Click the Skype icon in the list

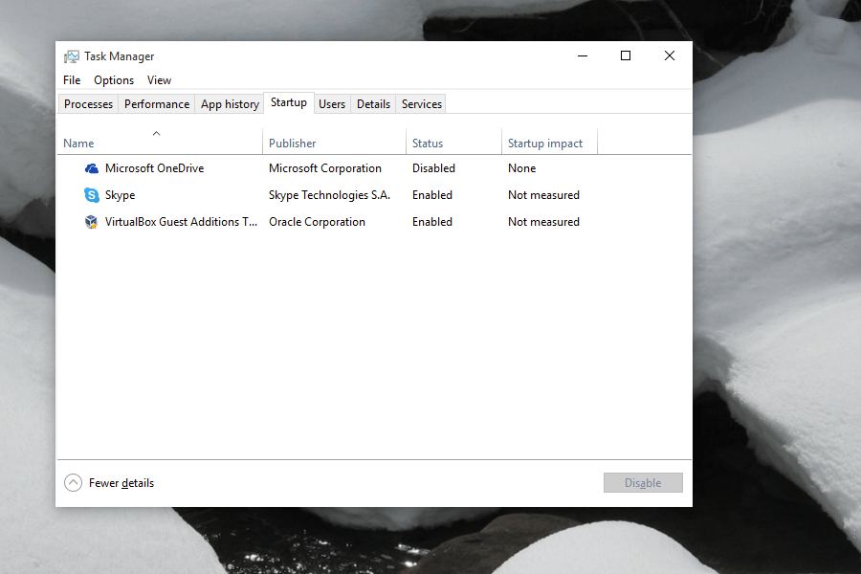click(x=92, y=195)
